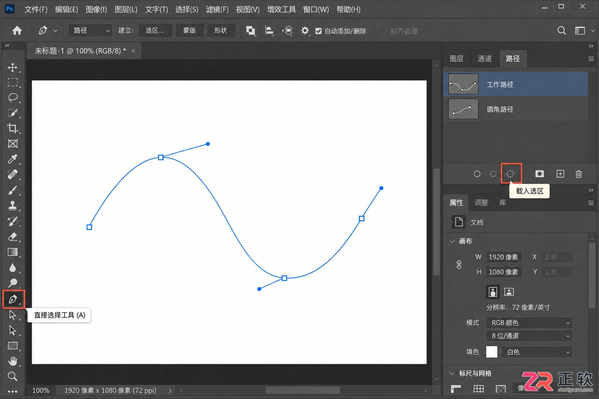Select the Eraser tool

(12, 237)
